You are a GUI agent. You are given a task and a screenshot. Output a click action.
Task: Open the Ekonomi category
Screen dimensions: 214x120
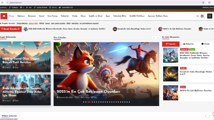click(32, 16)
